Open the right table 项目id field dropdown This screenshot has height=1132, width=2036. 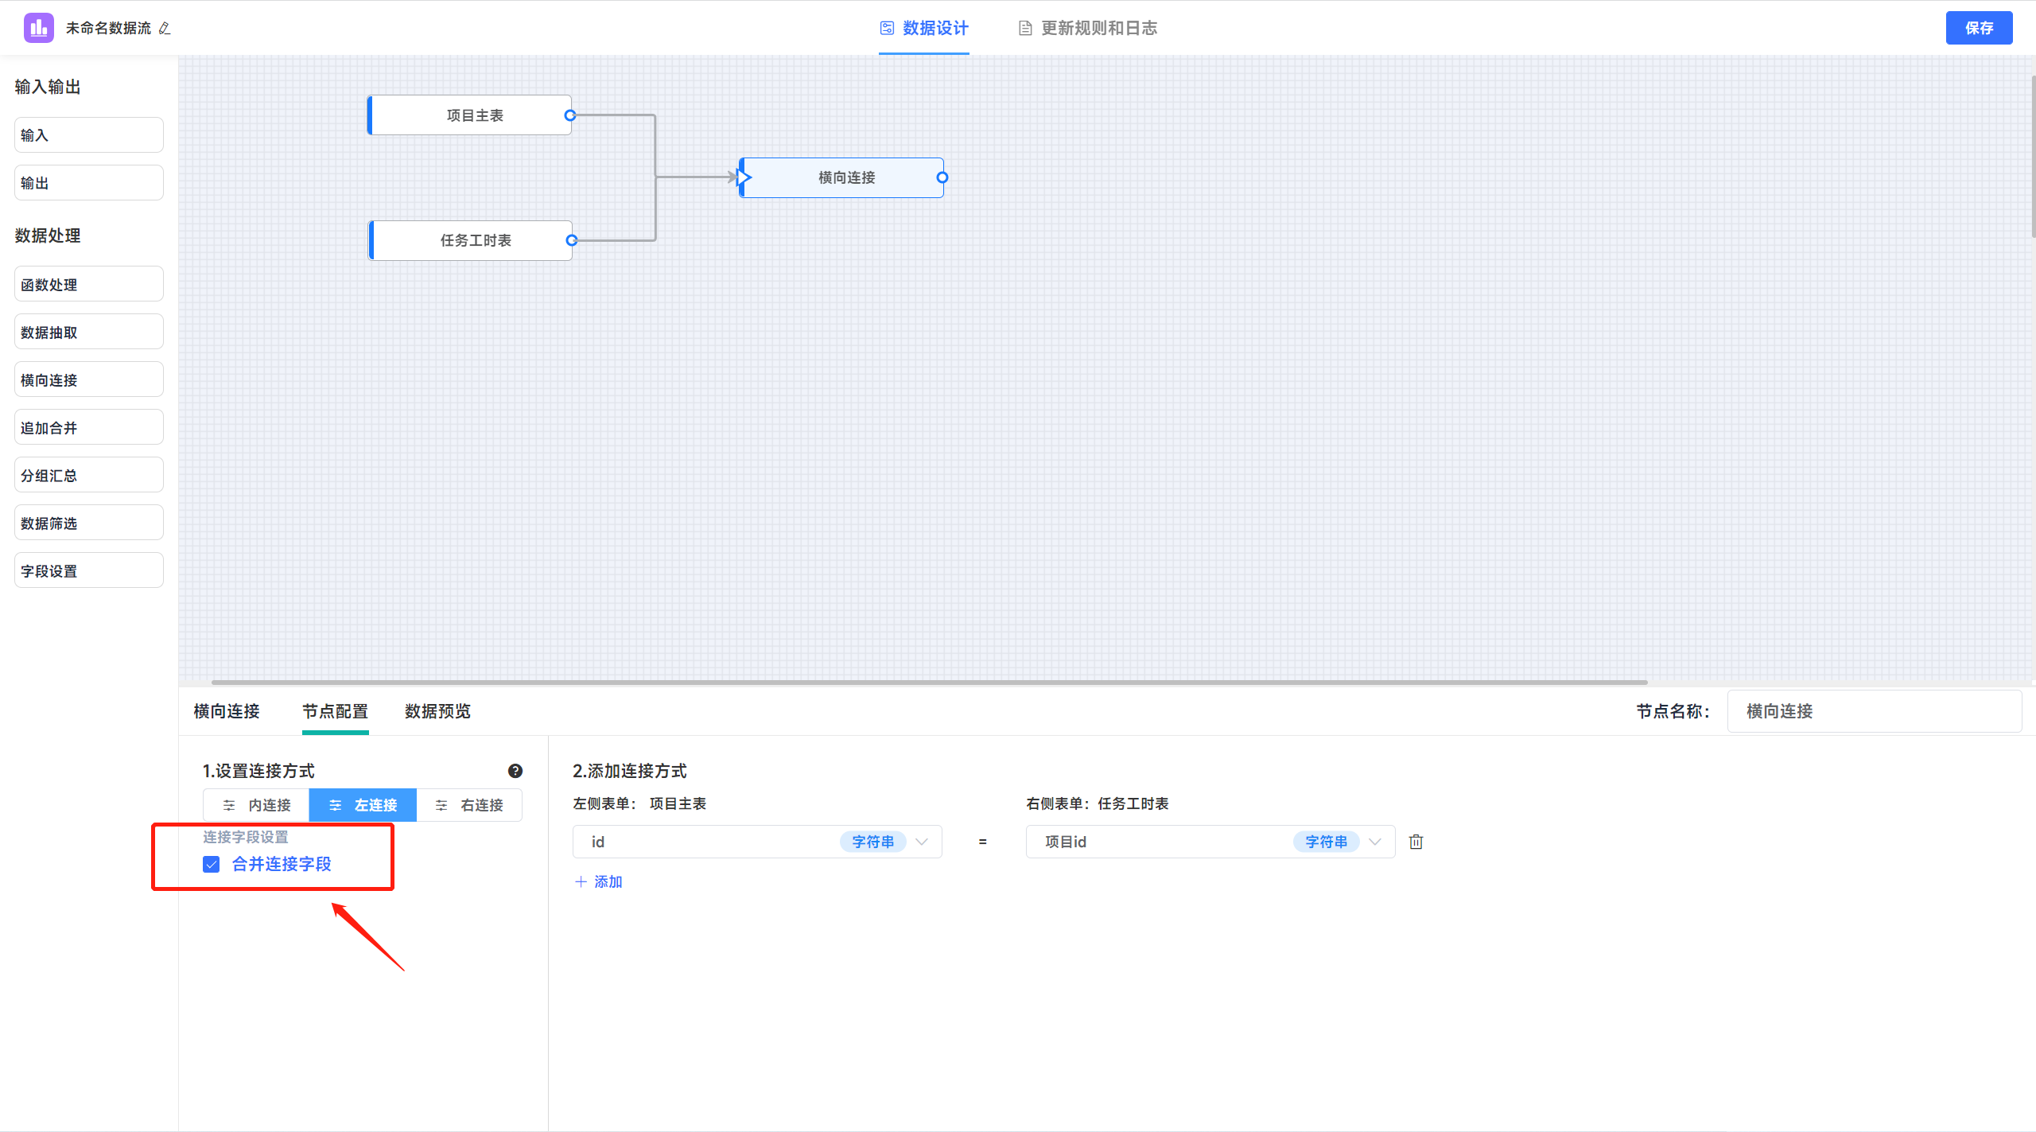(x=1210, y=842)
